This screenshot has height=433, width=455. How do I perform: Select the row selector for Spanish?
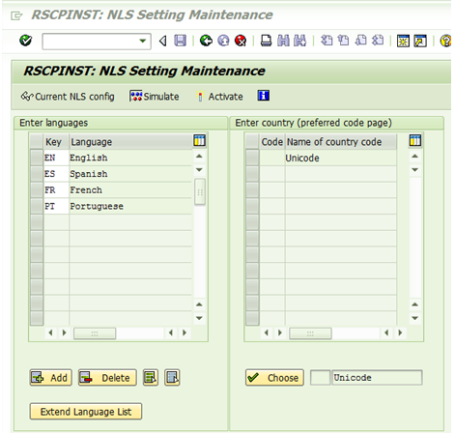pyautogui.click(x=37, y=174)
